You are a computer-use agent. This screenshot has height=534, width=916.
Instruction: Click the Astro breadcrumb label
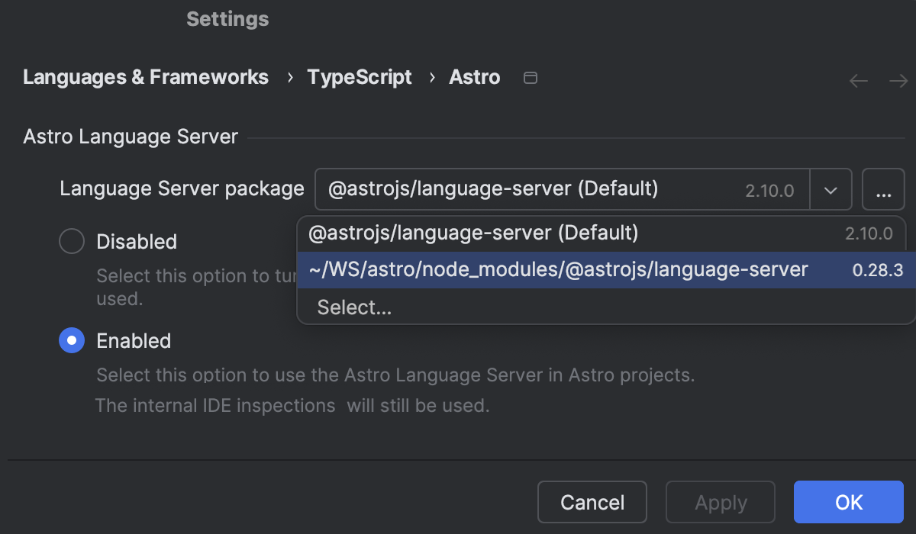(x=475, y=77)
